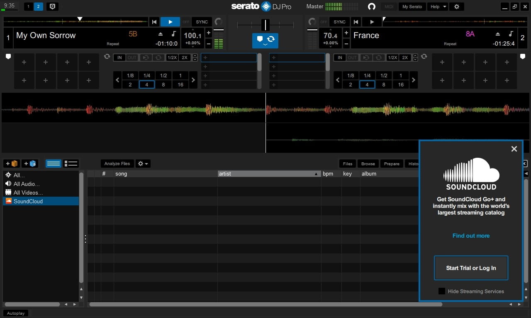Image resolution: width=531 pixels, height=318 pixels.
Task: Click the Analyze Files button
Action: coord(117,164)
